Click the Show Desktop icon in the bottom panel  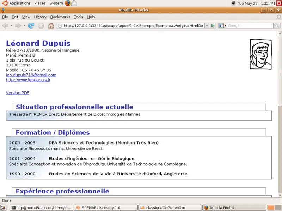point(4,208)
